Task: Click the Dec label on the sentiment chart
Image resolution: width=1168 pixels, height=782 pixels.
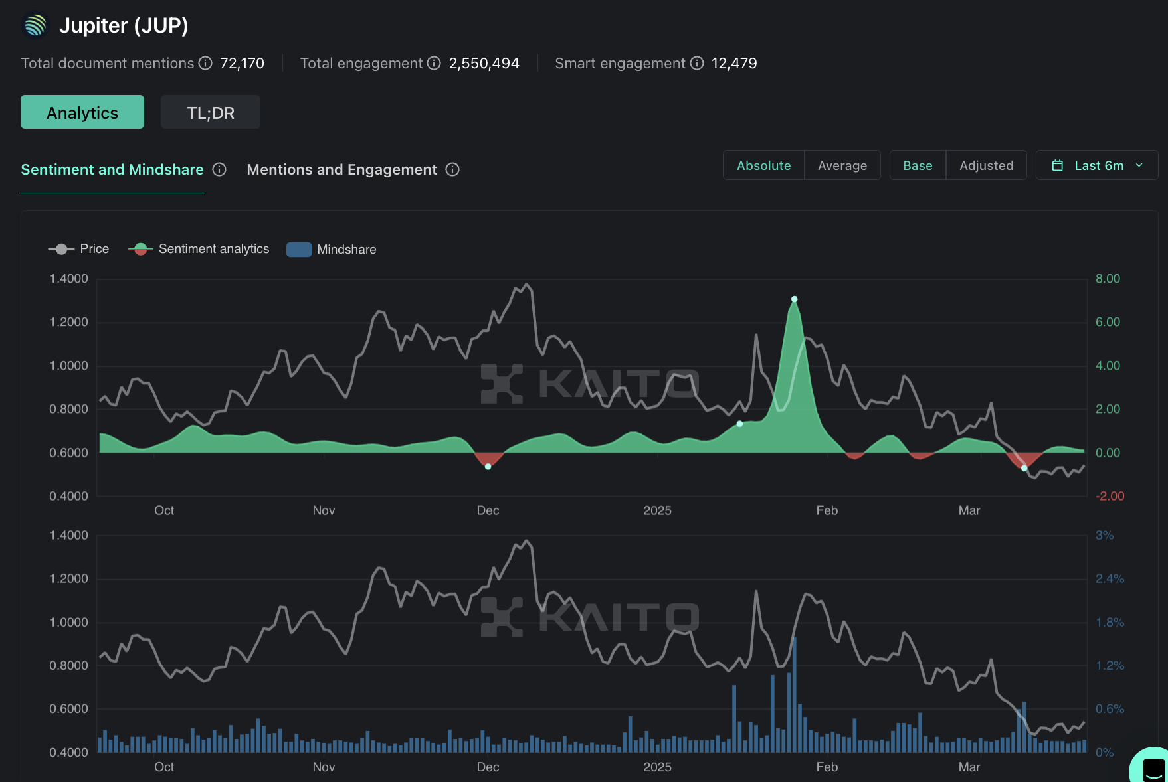Action: click(488, 510)
